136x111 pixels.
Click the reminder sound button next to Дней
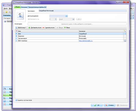pos(79,19)
